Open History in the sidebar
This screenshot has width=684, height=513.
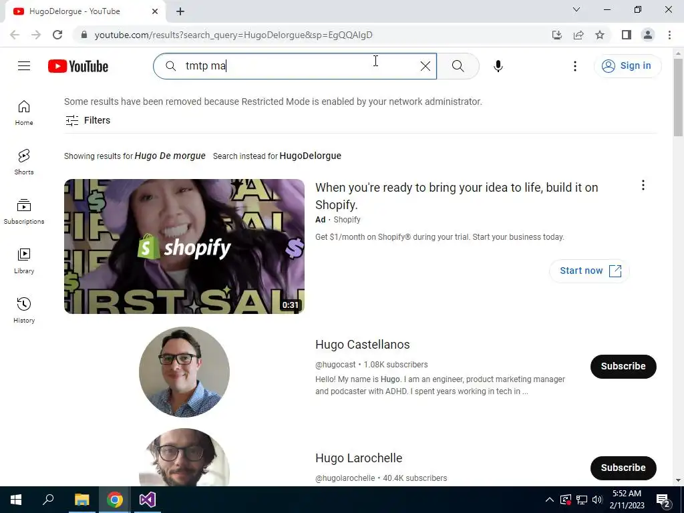pos(24,310)
